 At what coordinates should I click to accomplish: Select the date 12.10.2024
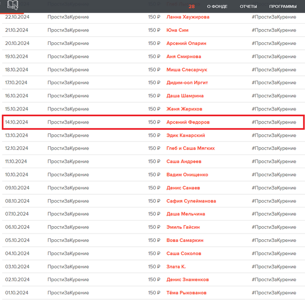pyautogui.click(x=17, y=148)
